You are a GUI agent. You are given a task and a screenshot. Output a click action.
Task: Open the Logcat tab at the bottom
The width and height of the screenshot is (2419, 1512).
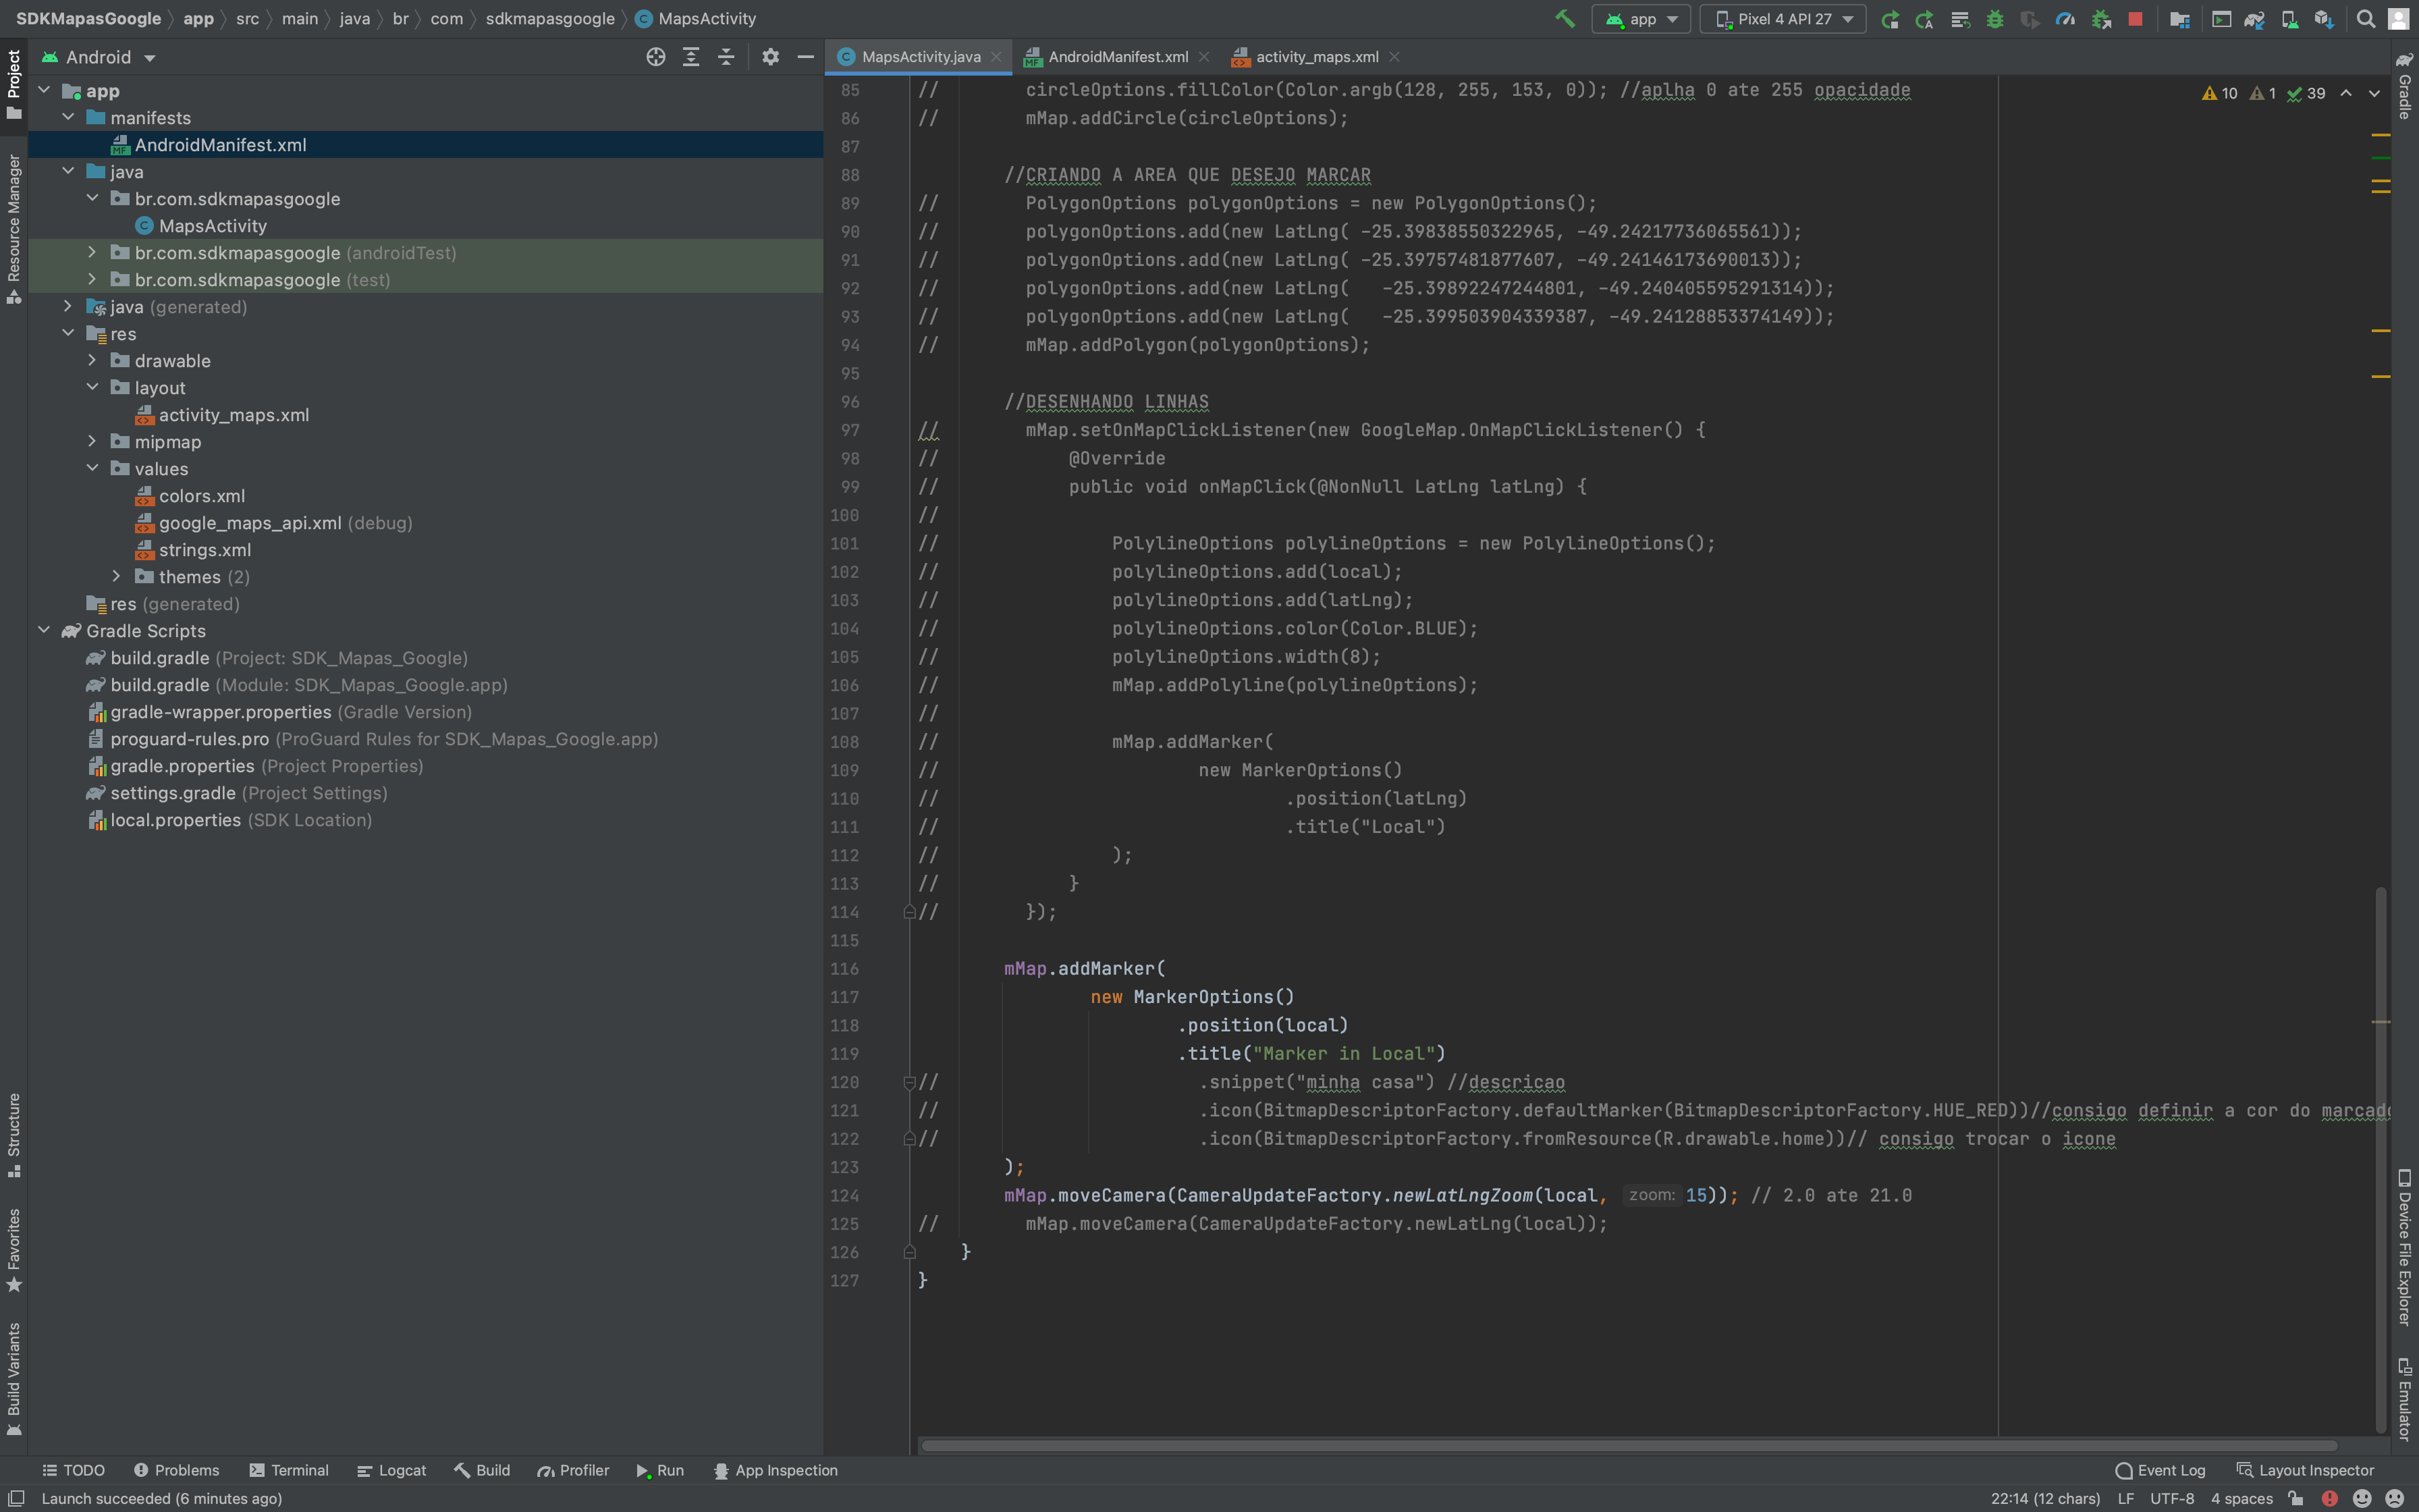[400, 1470]
